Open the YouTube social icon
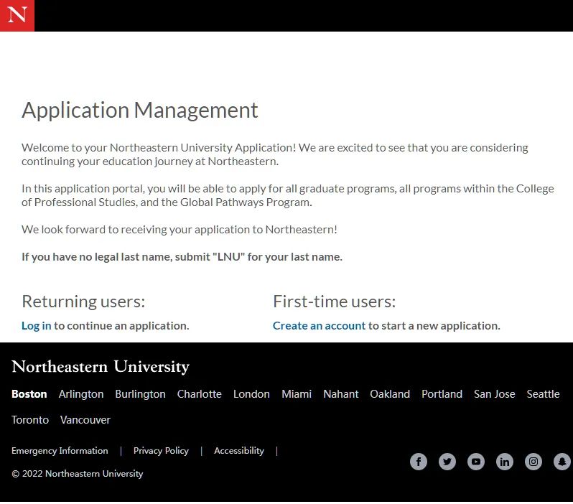The width and height of the screenshot is (573, 504). click(x=476, y=462)
